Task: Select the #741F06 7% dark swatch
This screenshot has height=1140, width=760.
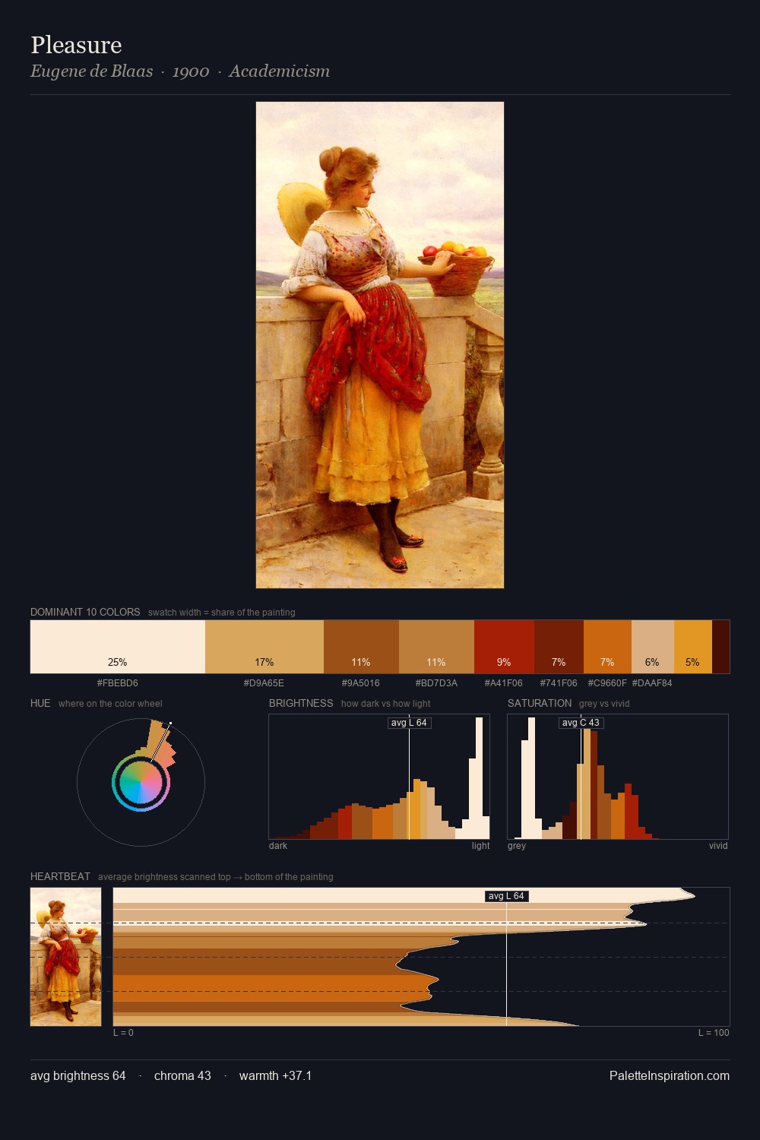Action: tap(559, 647)
